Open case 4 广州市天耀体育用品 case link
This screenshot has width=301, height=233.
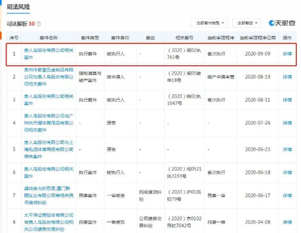(x=49, y=123)
